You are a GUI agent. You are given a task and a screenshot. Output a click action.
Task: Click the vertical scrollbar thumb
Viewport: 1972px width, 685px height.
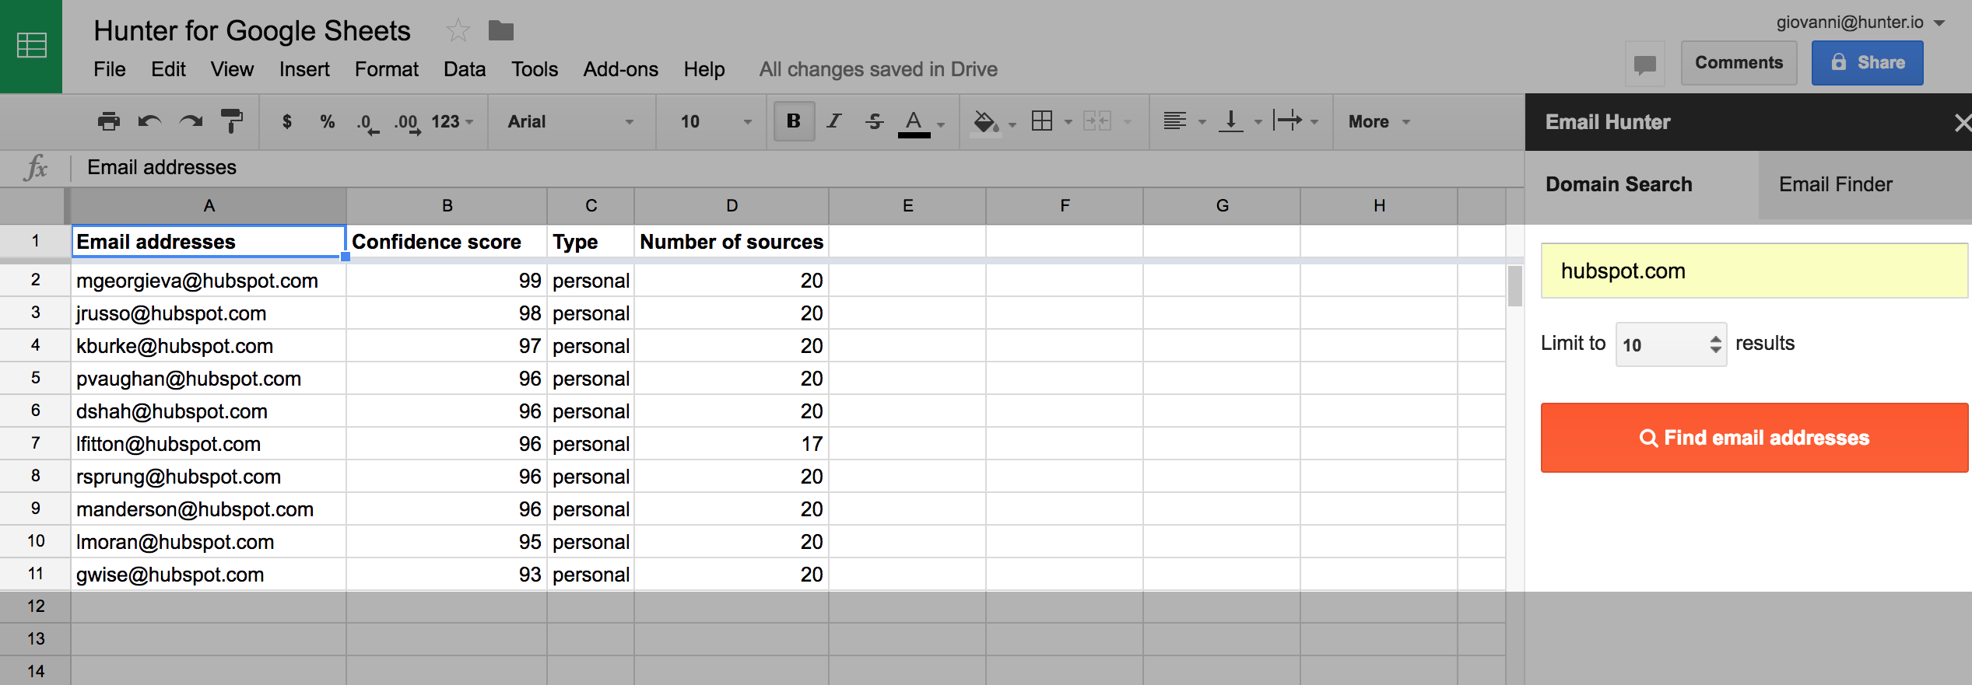pos(1514,286)
